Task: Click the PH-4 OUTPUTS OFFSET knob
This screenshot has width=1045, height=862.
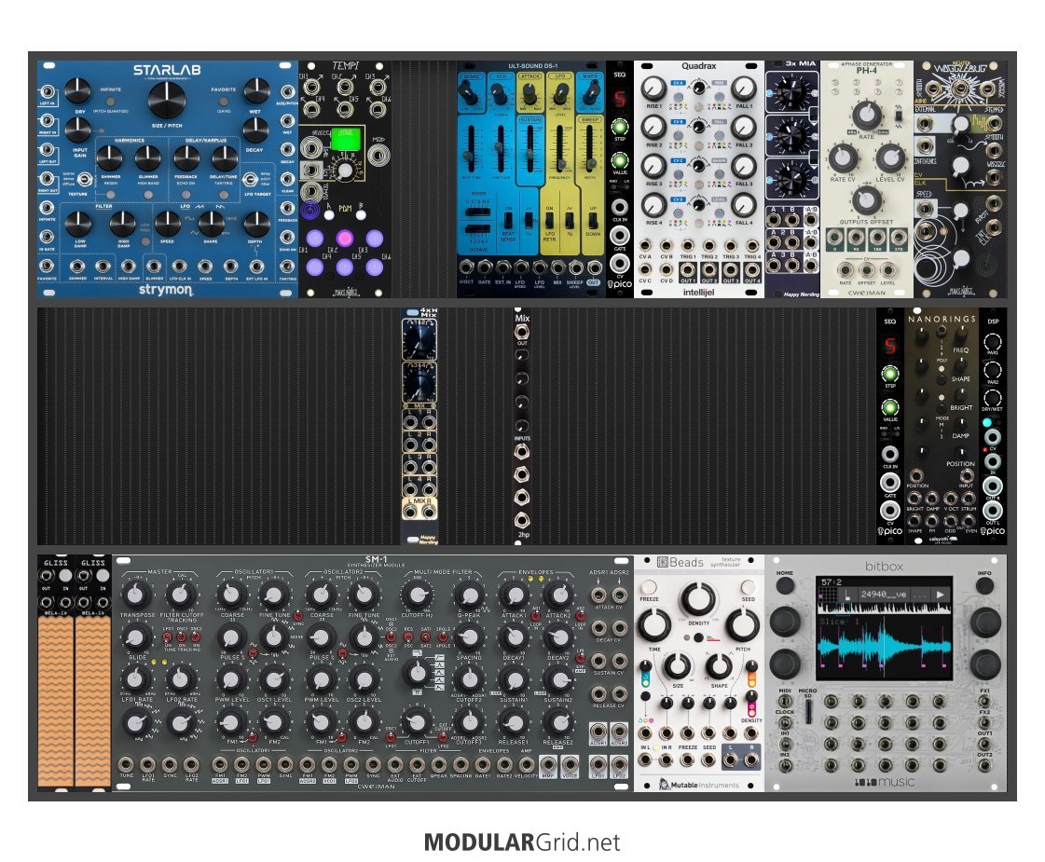Action: tap(866, 199)
